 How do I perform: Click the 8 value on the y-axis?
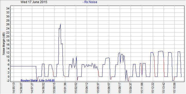[9, 61]
